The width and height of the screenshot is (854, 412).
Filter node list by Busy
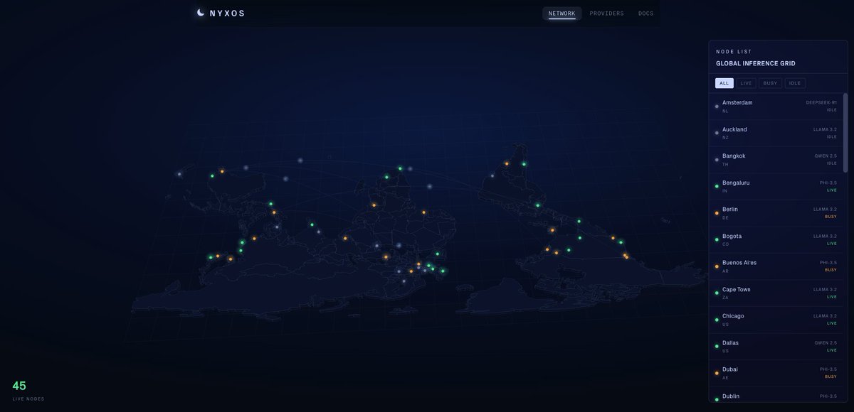click(770, 83)
